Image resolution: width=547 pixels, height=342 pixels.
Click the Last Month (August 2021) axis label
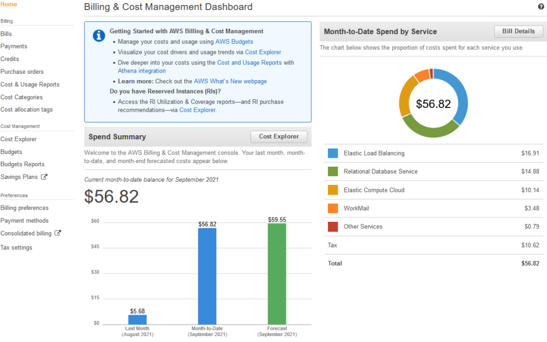click(137, 331)
